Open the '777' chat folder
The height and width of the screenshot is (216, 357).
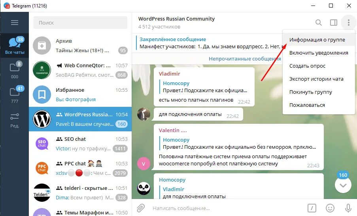tap(15, 95)
